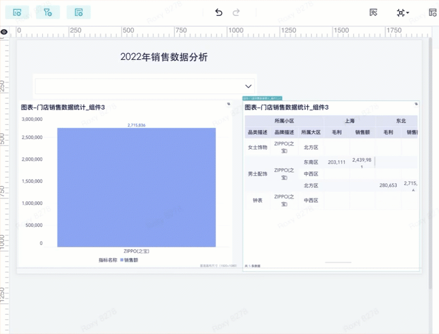Click the 280,653 profit cell
Viewport: 439px width, 334px height.
click(x=388, y=185)
